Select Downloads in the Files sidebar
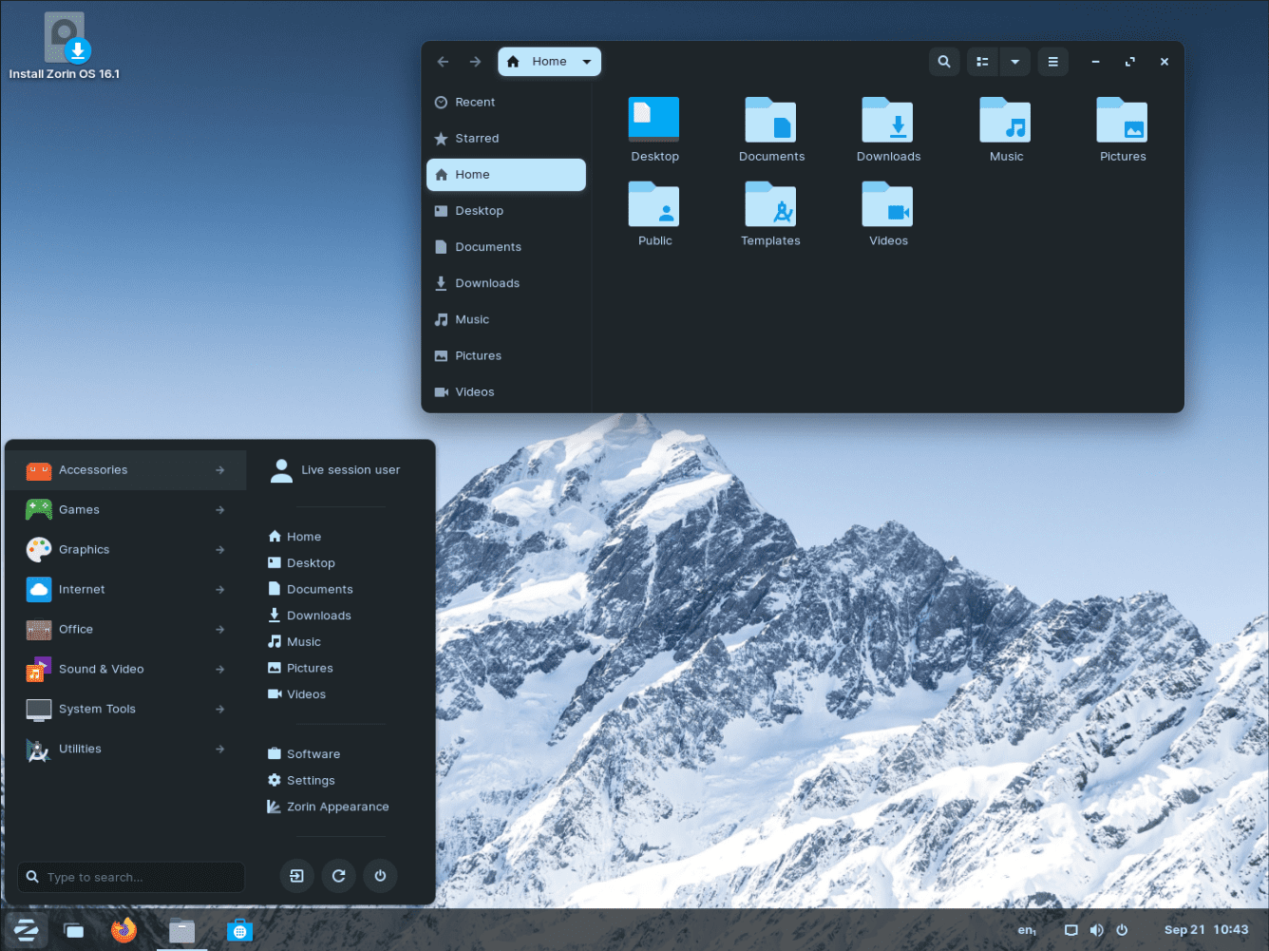This screenshot has width=1269, height=951. click(x=487, y=282)
